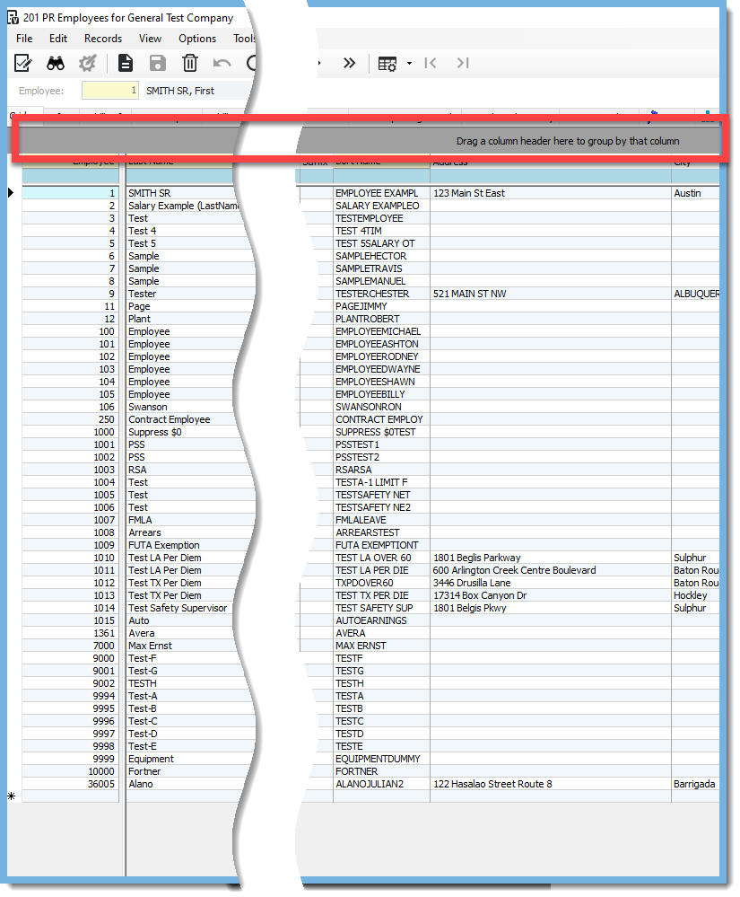Click the 1801 Beglis Parkway address cell
This screenshot has height=897, width=740.
tap(551, 558)
